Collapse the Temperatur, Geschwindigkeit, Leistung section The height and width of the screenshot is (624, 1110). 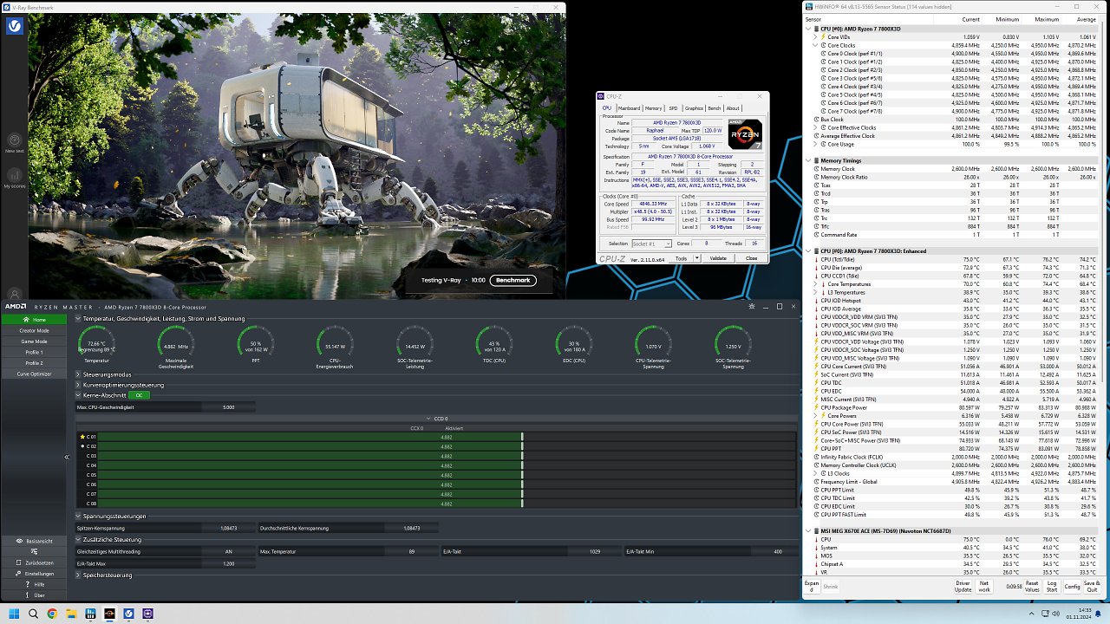[x=78, y=318]
